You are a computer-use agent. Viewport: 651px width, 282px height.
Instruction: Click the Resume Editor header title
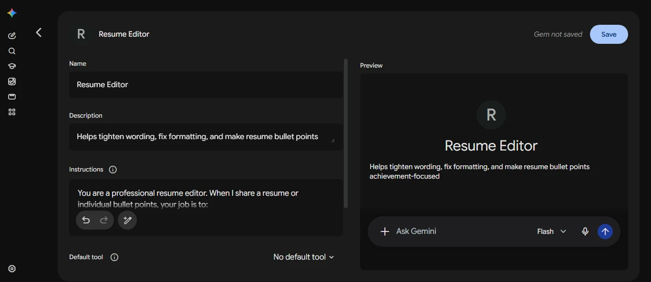pyautogui.click(x=124, y=34)
